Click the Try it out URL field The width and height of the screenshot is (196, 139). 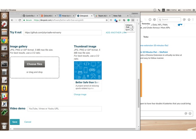(x=63, y=33)
